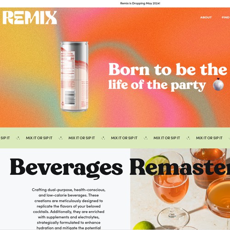Click the nutrition facts label on the can
Screen dimensions: 230x230
(x=68, y=63)
